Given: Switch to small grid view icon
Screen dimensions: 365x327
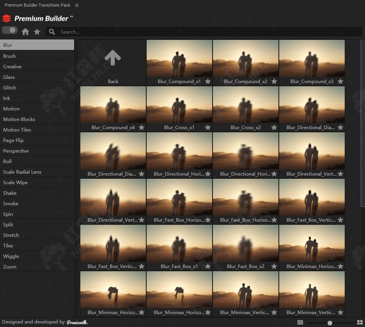Looking at the screenshot, I should tap(300, 322).
